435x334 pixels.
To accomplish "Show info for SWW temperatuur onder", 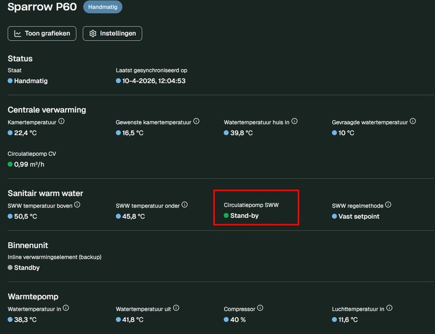I will (184, 205).
